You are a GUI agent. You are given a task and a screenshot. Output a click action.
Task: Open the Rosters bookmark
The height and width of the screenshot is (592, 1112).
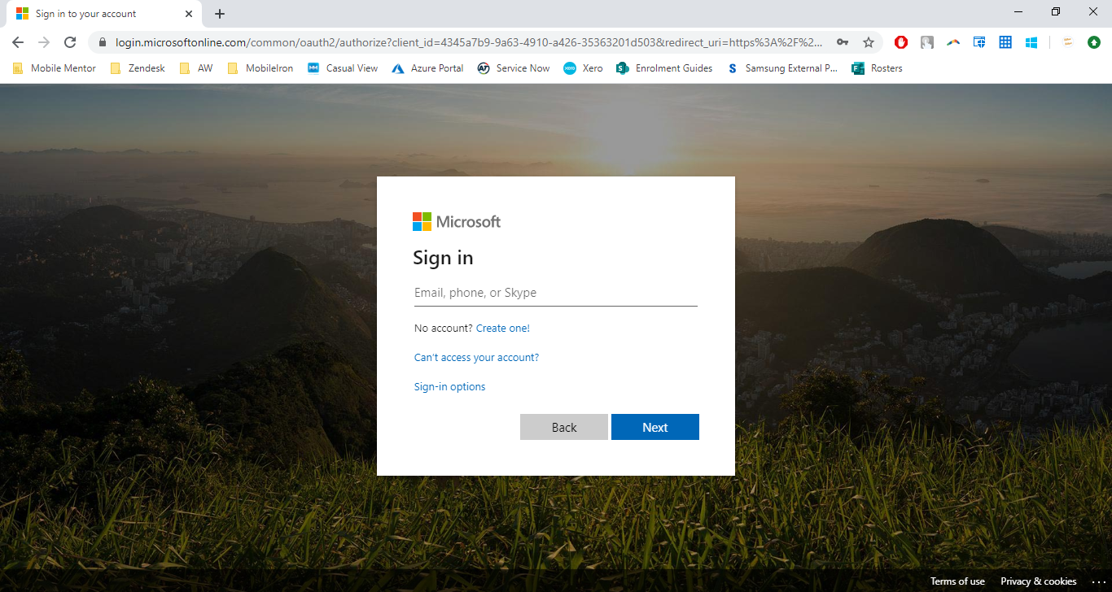[877, 68]
